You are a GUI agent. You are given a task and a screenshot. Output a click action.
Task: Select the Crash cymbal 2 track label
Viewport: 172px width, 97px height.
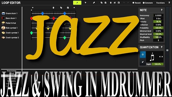[x=12, y=37]
